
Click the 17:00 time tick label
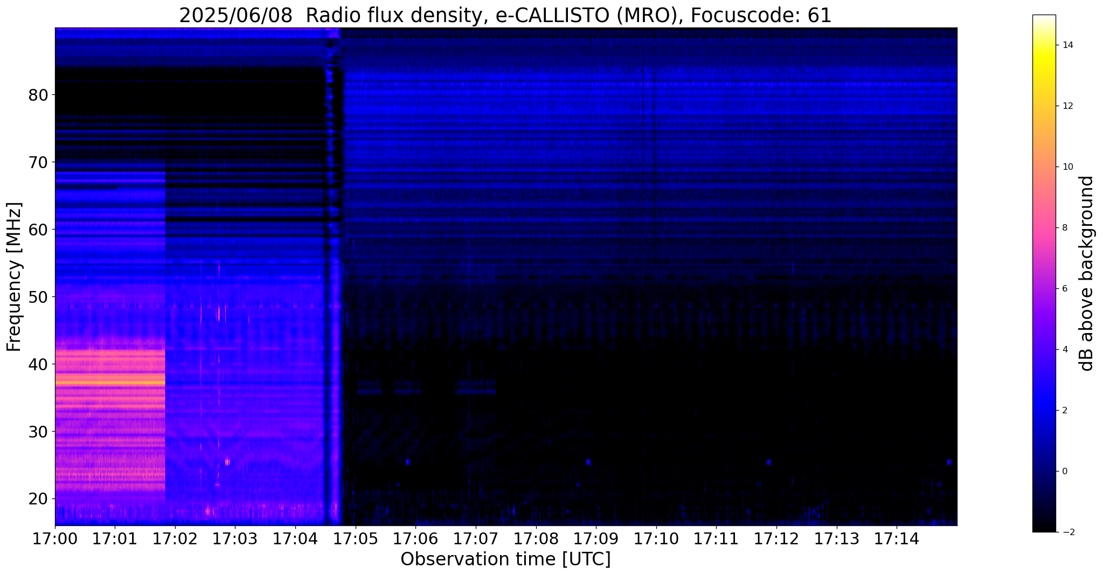(55, 539)
